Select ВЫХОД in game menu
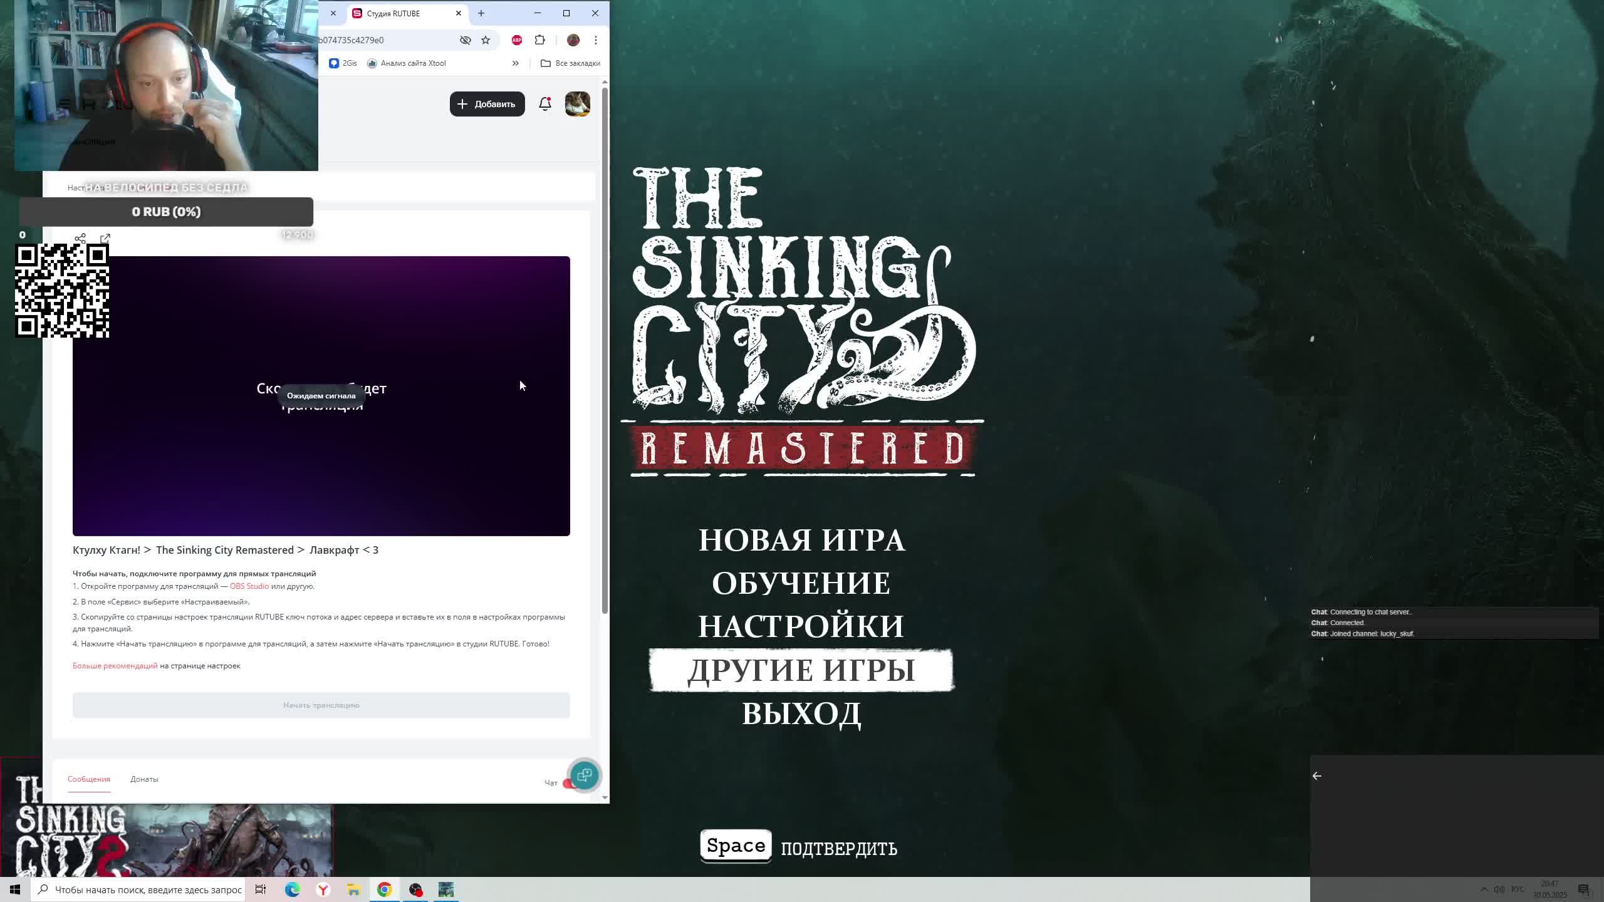 click(801, 713)
